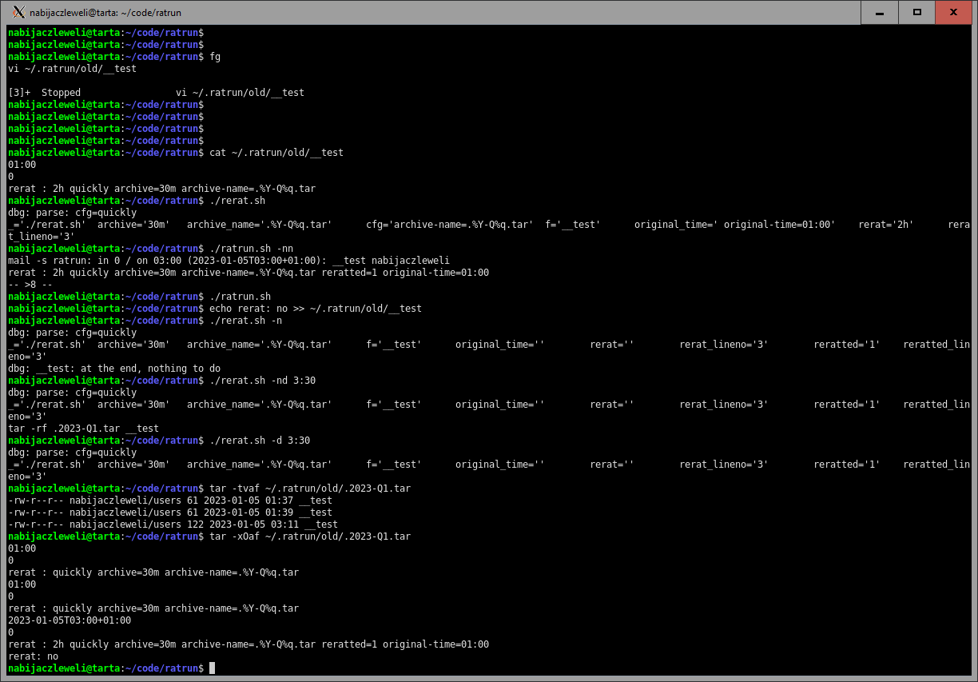This screenshot has width=978, height=682.
Task: Close the terminal window
Action: [954, 12]
